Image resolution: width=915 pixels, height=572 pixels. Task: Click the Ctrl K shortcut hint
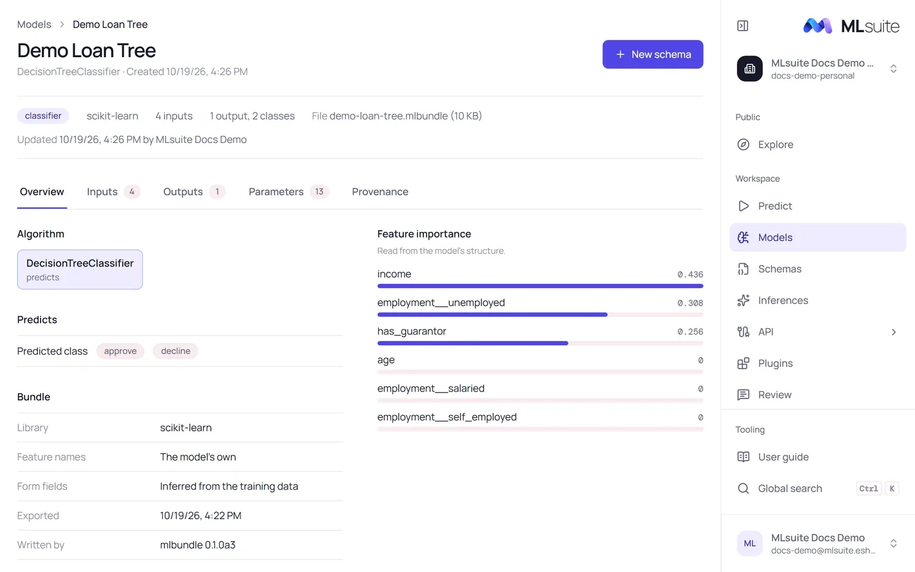click(x=877, y=489)
